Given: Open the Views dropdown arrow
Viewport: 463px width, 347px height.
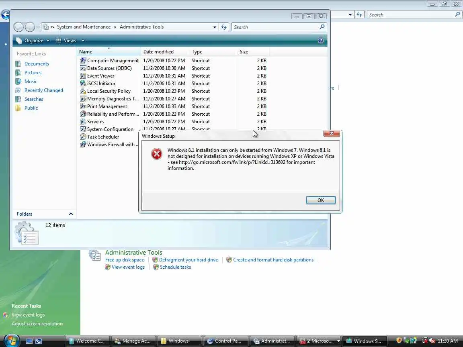Looking at the screenshot, I should 83,41.
